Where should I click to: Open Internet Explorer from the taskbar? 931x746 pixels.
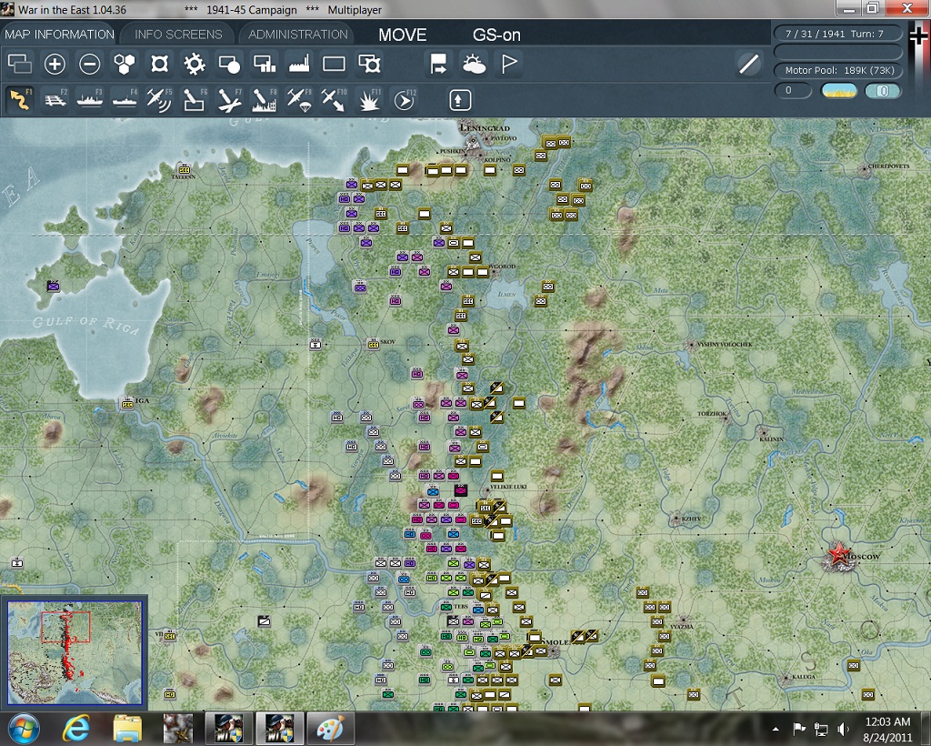point(76,729)
